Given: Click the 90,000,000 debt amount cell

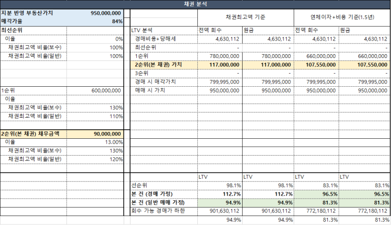Looking at the screenshot, I should point(95,134).
